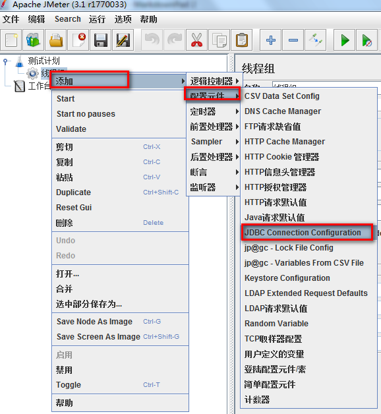
Task: Click the thread group gear icon
Action: click(33, 73)
